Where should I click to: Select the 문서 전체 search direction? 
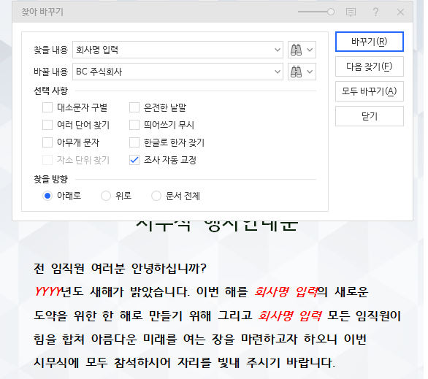(156, 196)
